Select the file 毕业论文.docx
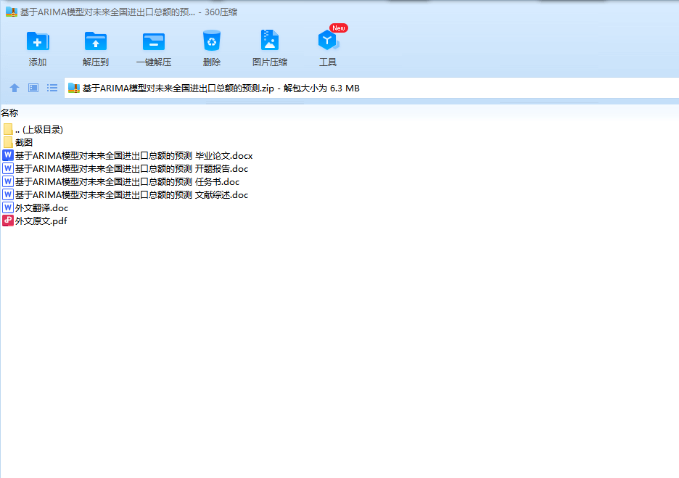This screenshot has height=478, width=679. tap(133, 155)
